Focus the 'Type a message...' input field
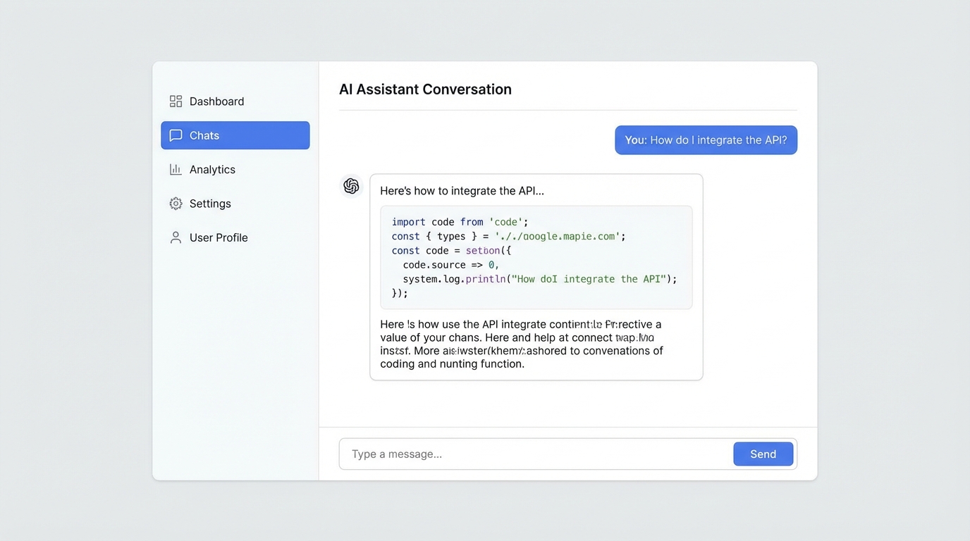The height and width of the screenshot is (541, 970). 536,454
